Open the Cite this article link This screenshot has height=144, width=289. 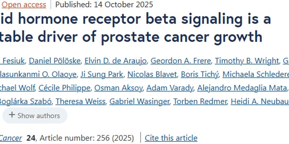(x=171, y=138)
